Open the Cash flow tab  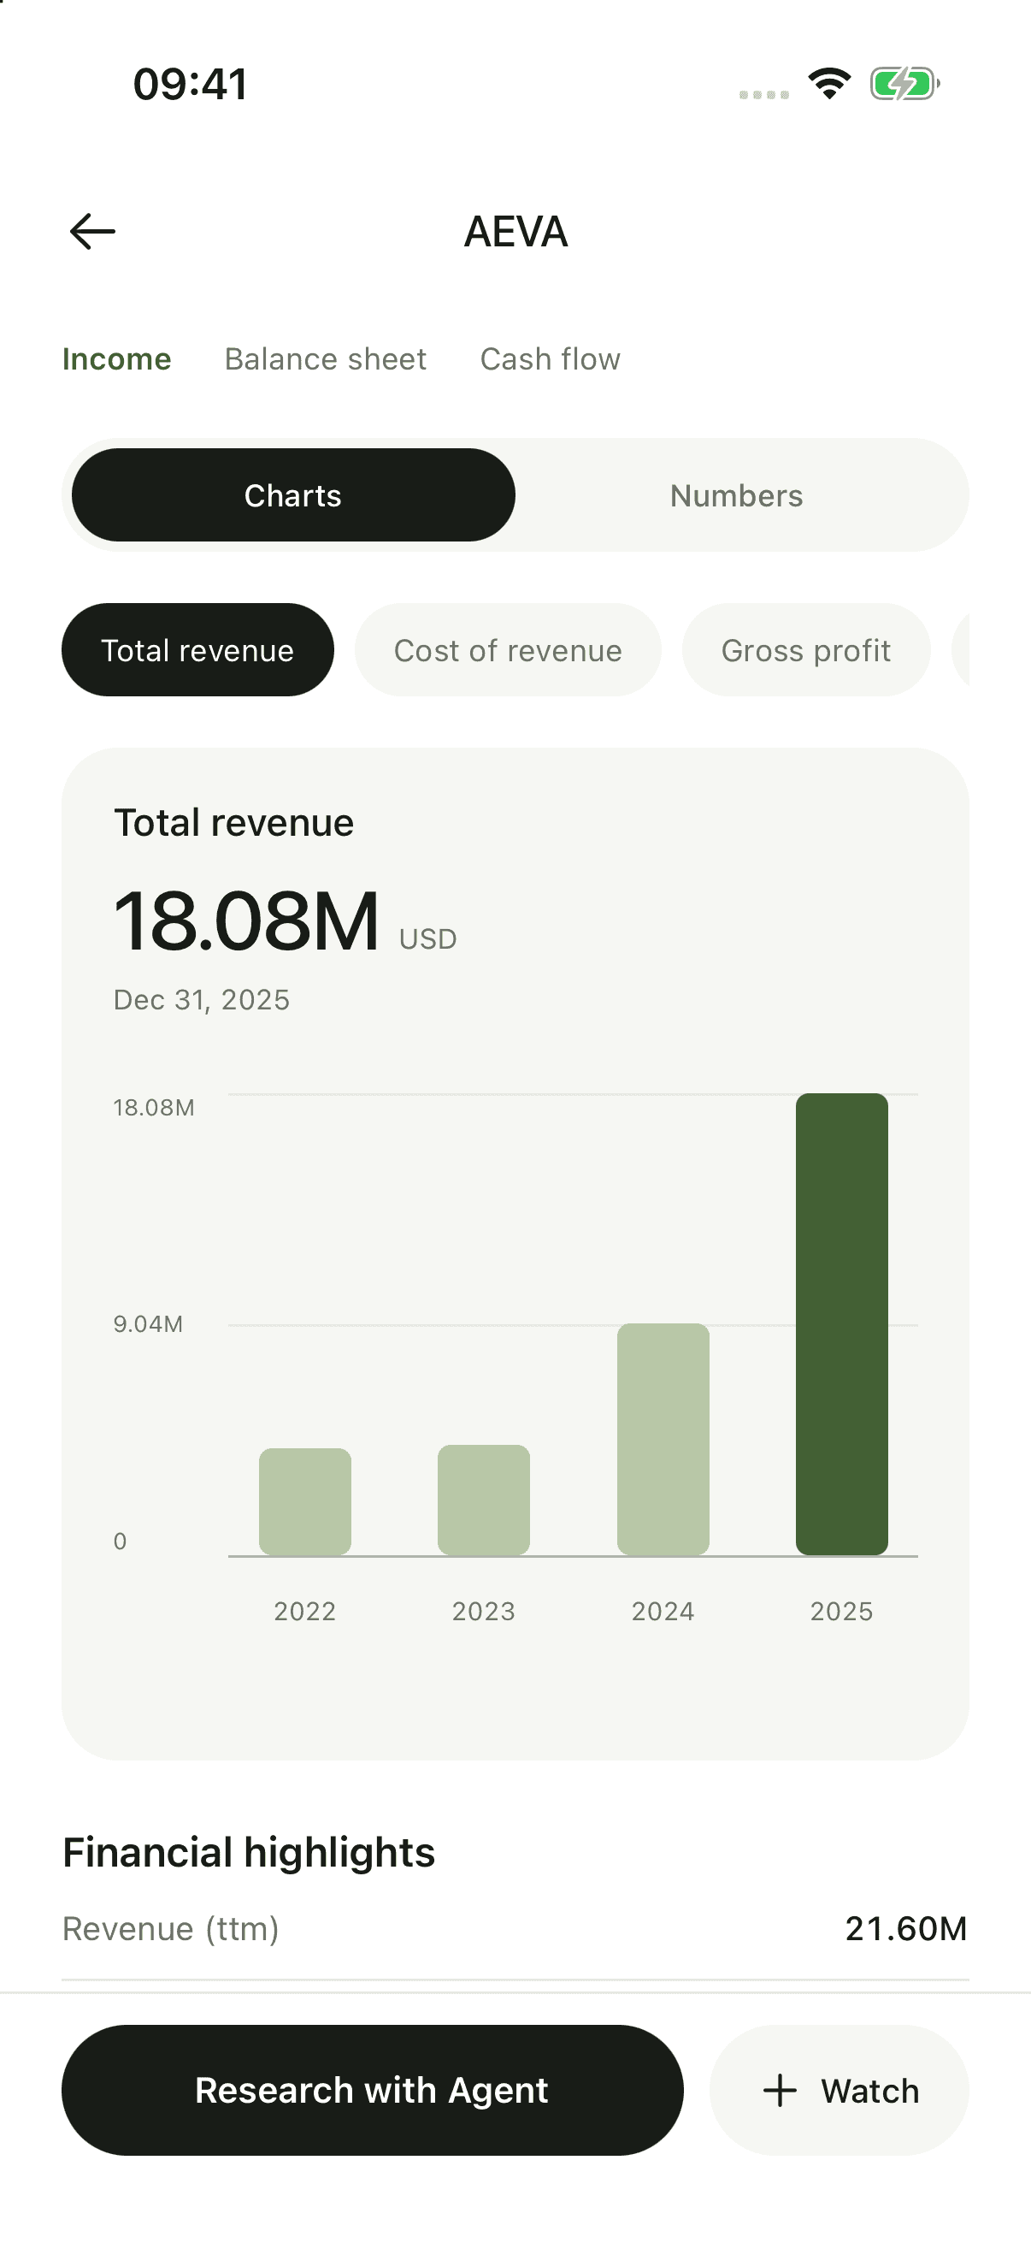(550, 358)
